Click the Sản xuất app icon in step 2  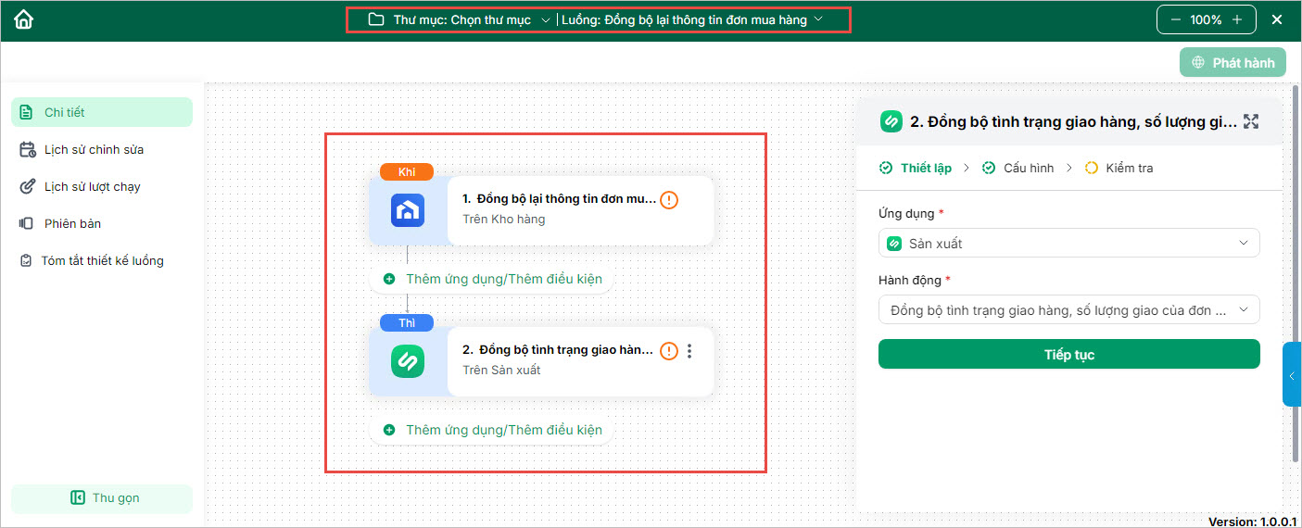click(x=408, y=360)
